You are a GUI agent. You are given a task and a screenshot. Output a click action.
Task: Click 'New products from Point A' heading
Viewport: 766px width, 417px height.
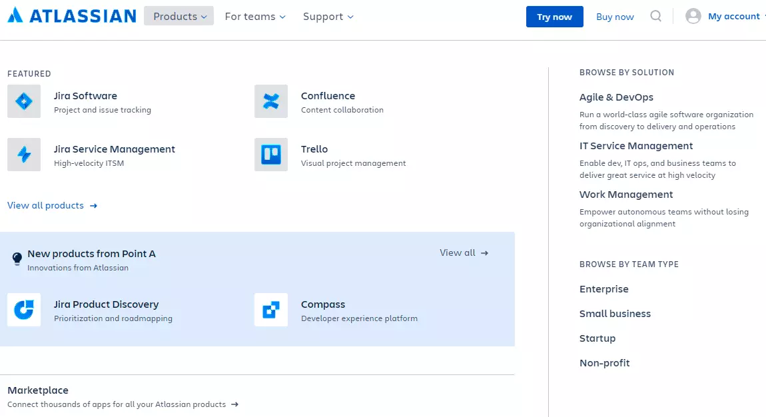tap(91, 253)
